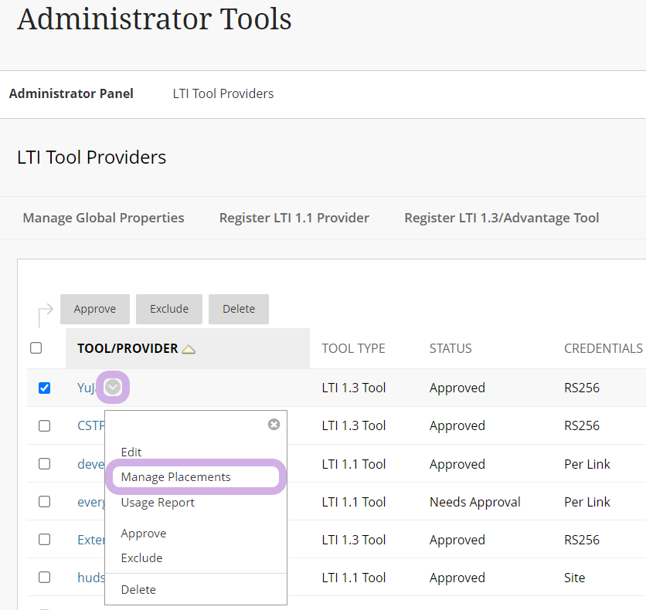Close the context menu with X icon
The width and height of the screenshot is (646, 610).
(x=274, y=425)
